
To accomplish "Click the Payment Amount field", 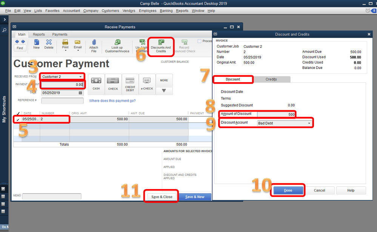I will point(63,85).
